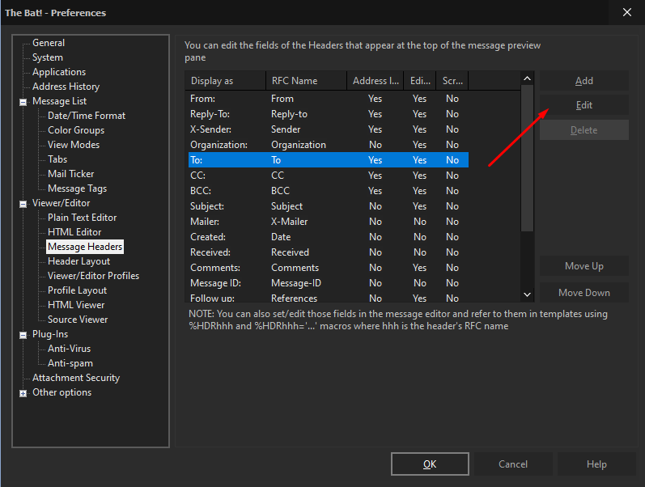Click the scrollbar up arrow
This screenshot has height=487, width=645.
pos(528,78)
